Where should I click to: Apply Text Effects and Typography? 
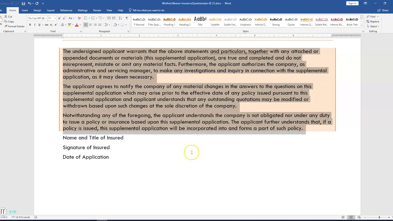(62, 25)
